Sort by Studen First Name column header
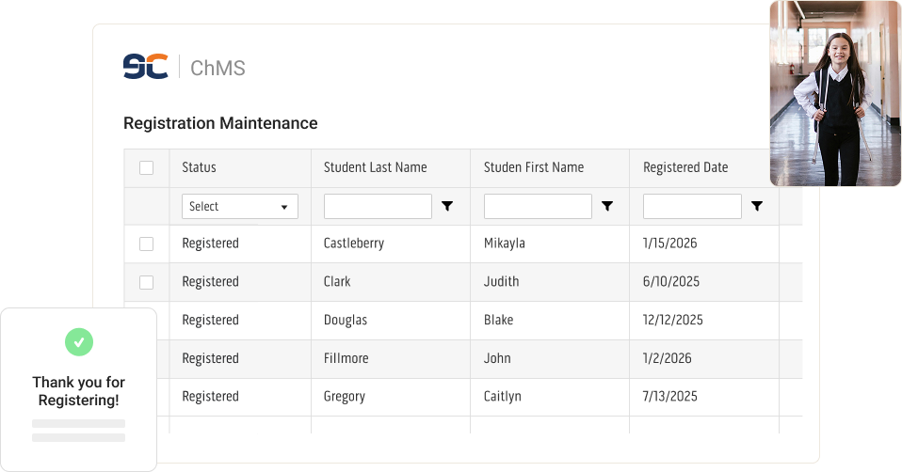The image size is (902, 472). [533, 167]
